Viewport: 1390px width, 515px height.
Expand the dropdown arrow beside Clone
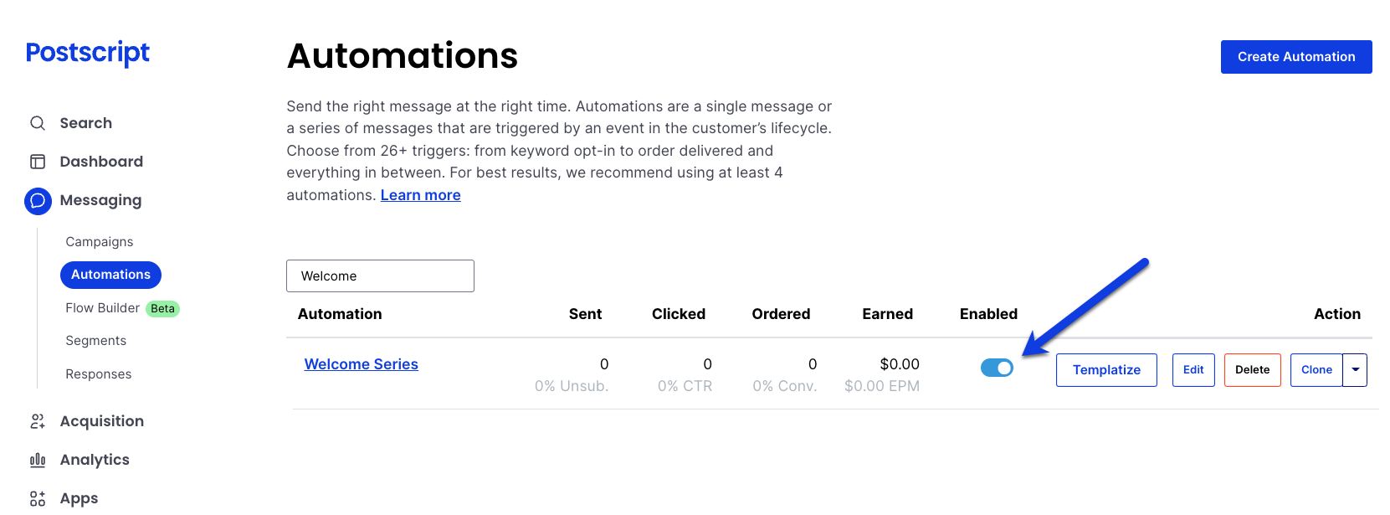point(1355,370)
